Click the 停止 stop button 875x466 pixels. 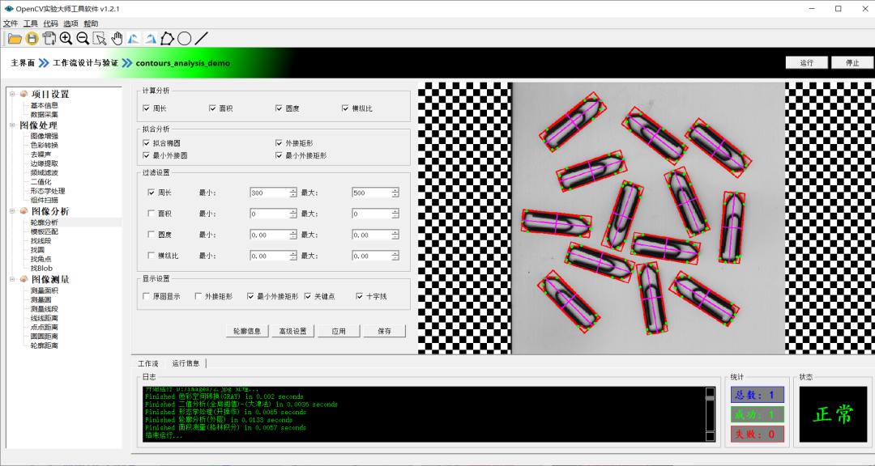tap(852, 62)
